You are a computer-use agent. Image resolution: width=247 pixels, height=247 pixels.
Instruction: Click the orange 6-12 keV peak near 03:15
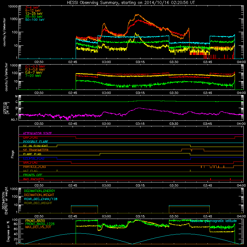tap(138, 15)
